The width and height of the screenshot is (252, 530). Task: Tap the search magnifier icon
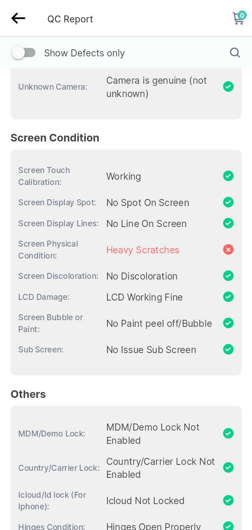coord(235,53)
